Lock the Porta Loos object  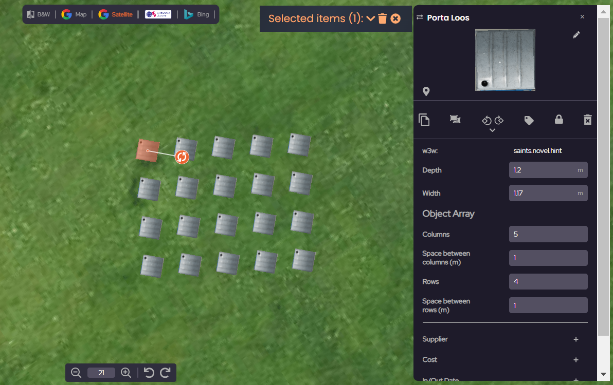click(559, 119)
